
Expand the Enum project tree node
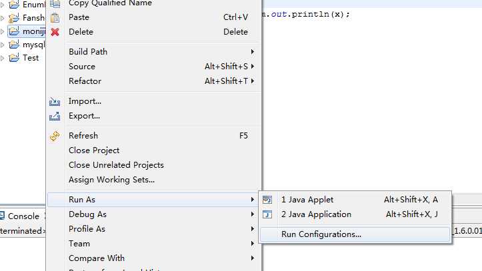tap(3, 5)
